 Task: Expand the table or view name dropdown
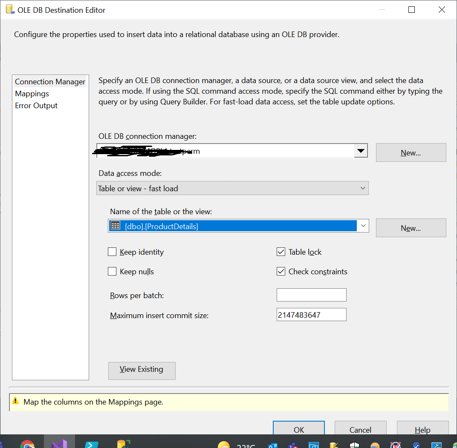point(363,226)
